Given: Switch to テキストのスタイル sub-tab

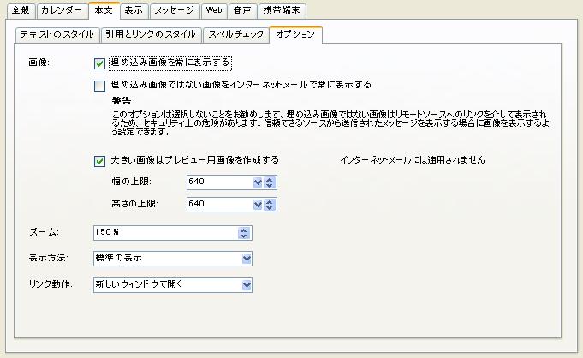Looking at the screenshot, I should click(x=57, y=34).
